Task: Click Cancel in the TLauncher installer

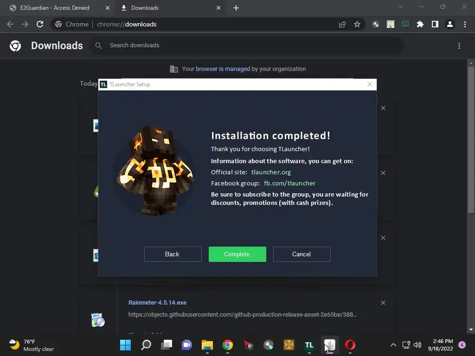Action: [302, 254]
